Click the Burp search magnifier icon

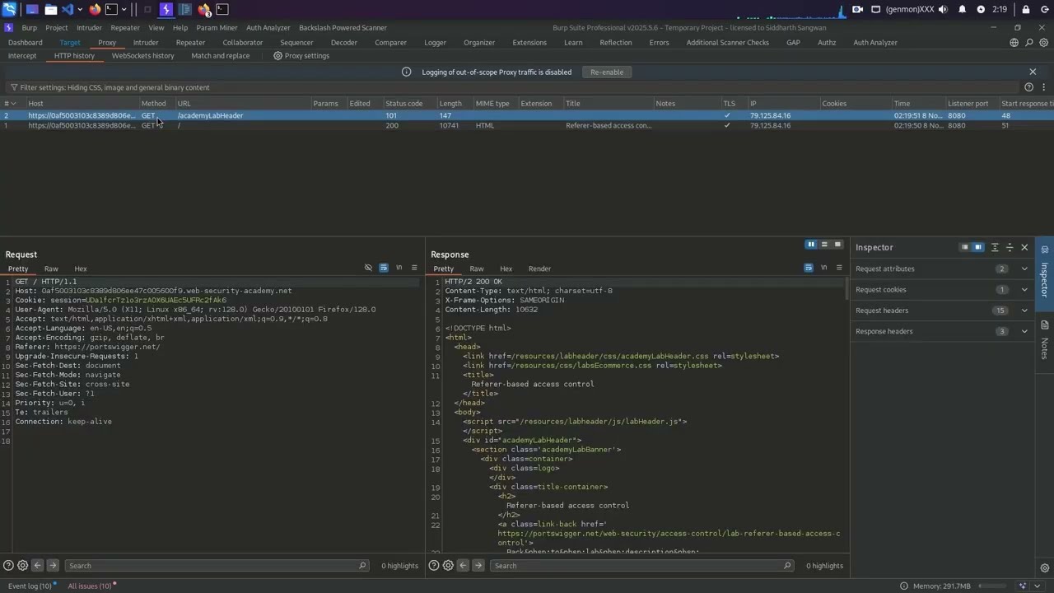coord(1029,42)
